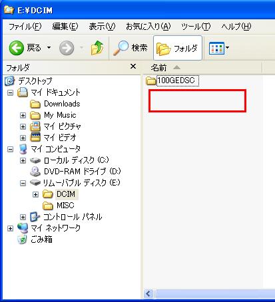
Task: Collapse the Removable Disk (E:) node
Action: tap(23, 183)
